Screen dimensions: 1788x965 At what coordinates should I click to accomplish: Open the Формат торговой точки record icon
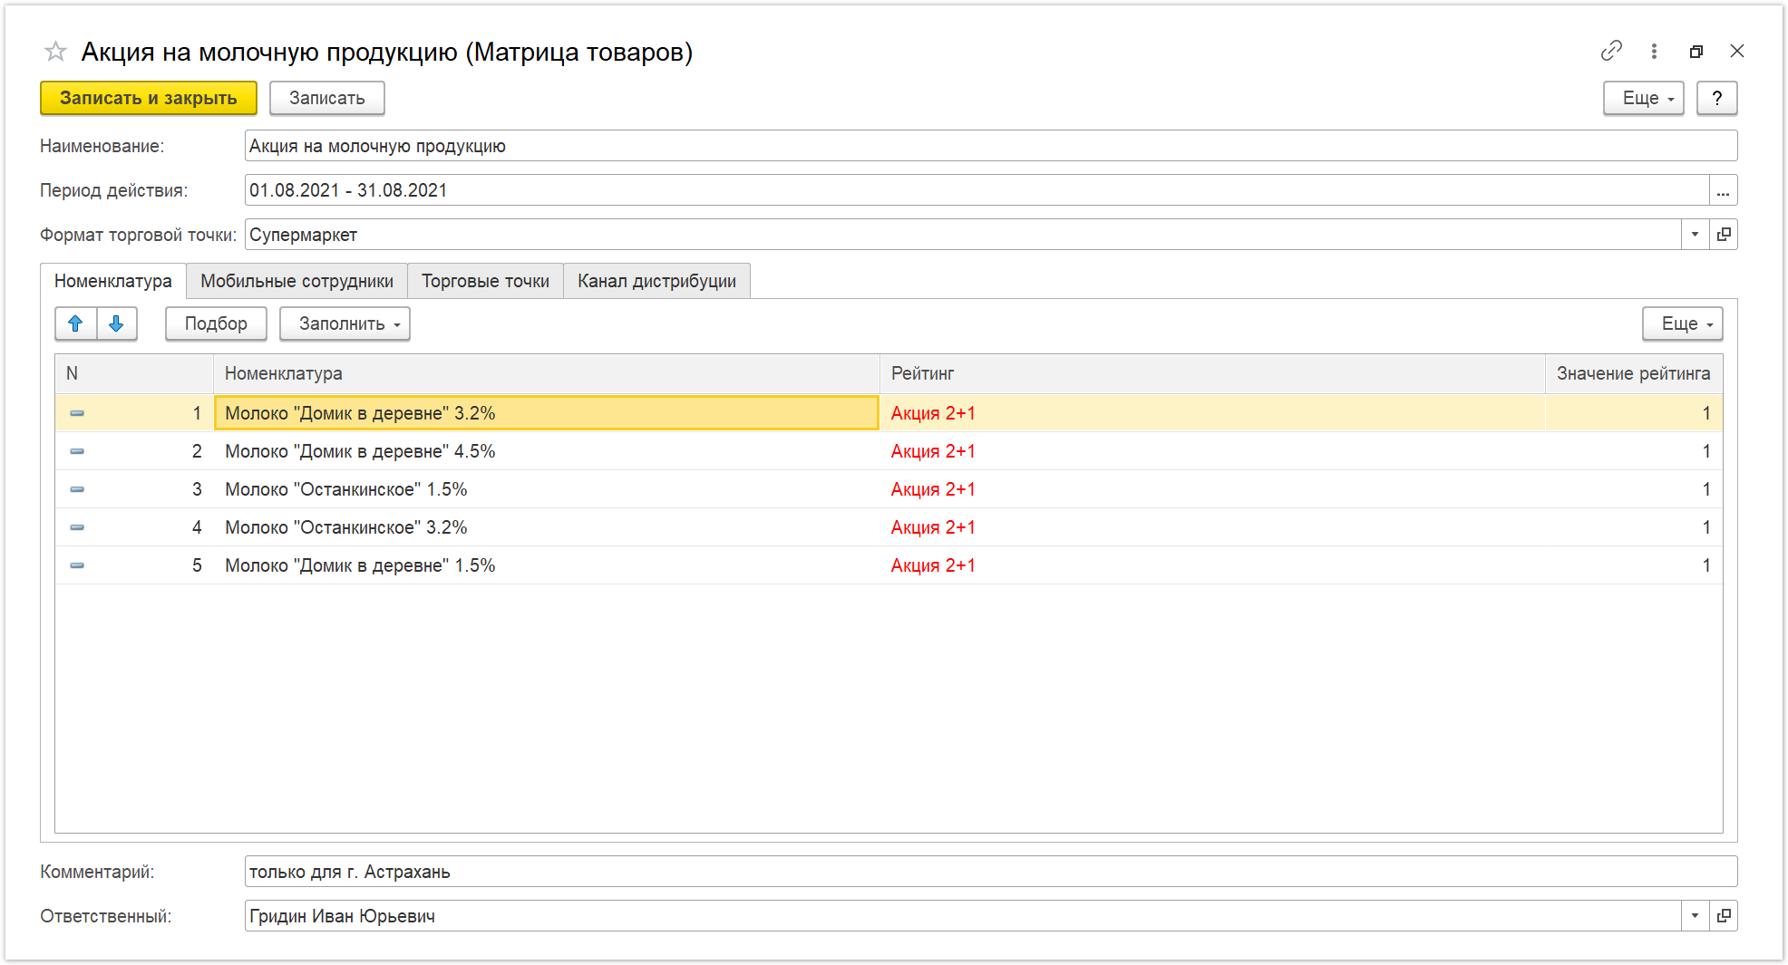pos(1724,235)
